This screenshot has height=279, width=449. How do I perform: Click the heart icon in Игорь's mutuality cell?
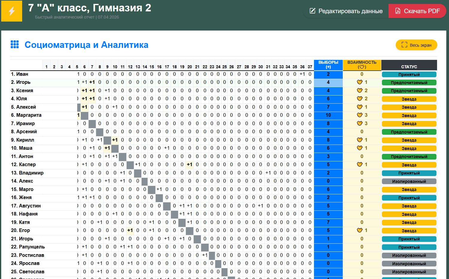tap(359, 82)
